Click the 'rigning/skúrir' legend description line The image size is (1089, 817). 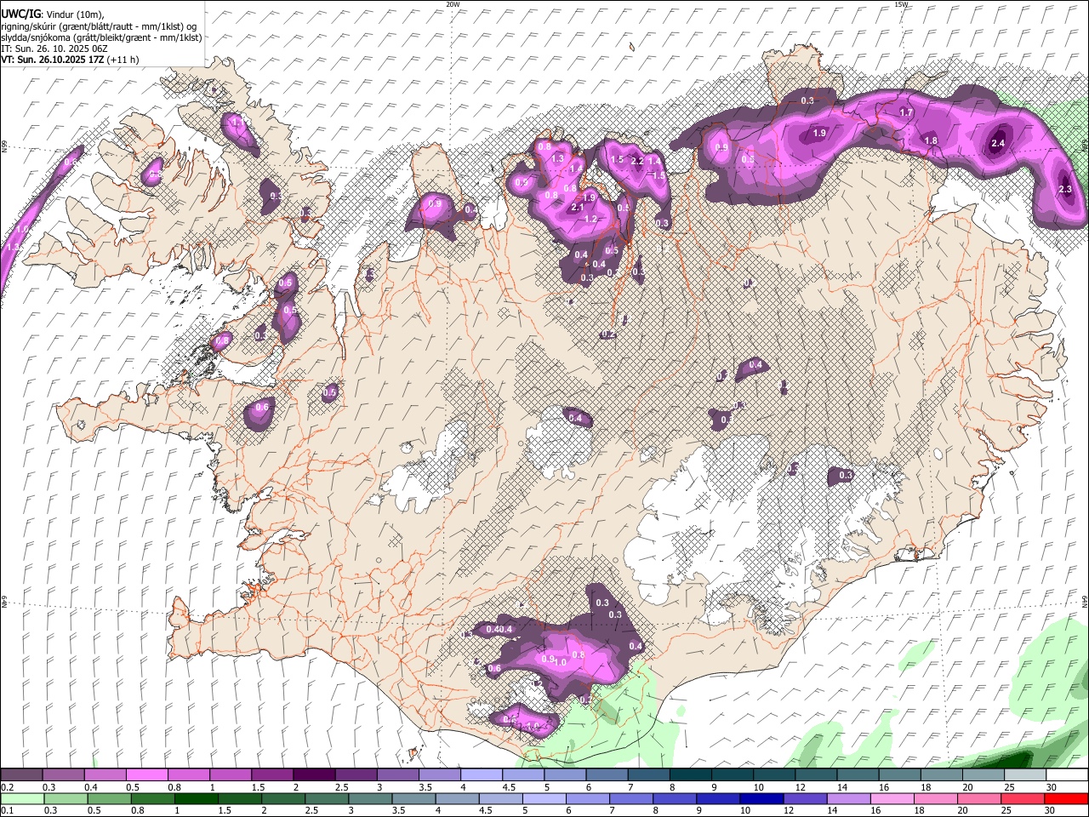[x=99, y=26]
